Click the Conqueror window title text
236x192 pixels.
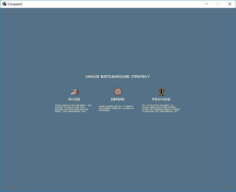click(15, 4)
